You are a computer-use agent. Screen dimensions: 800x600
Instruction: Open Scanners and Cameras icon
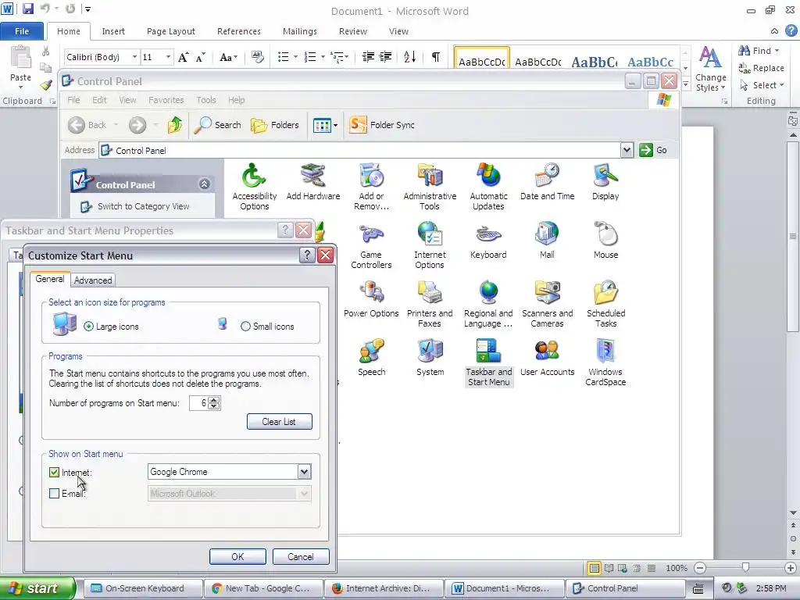[547, 304]
